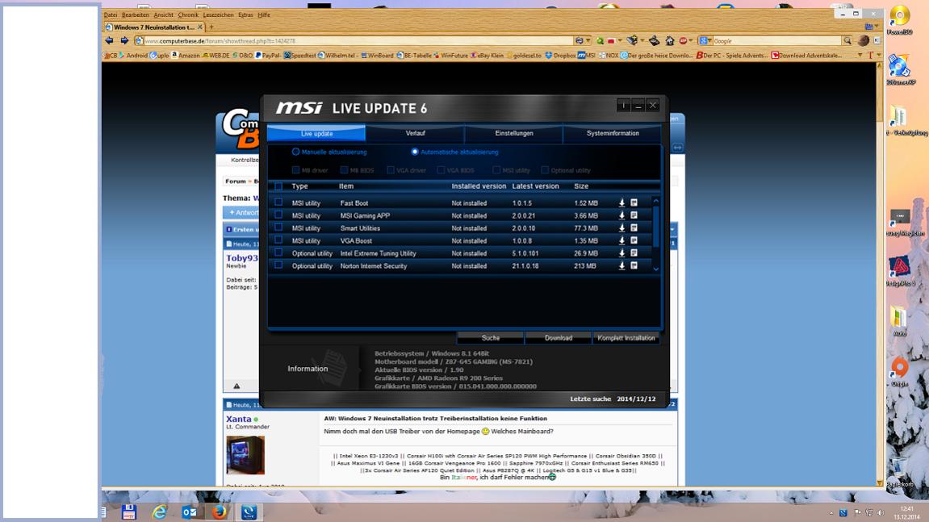
Task: Open the notes icon for Norton Internet Security
Action: (x=634, y=265)
